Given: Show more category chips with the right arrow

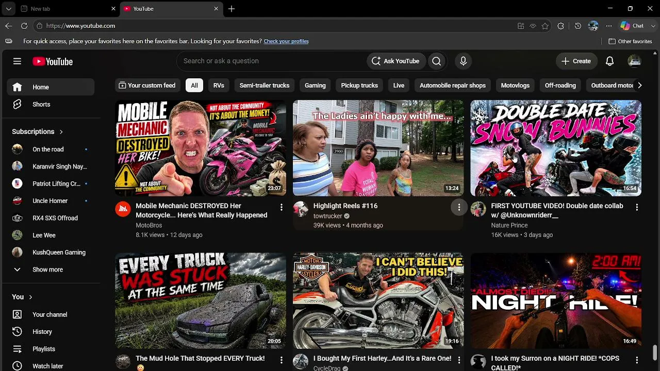Looking at the screenshot, I should tap(639, 86).
